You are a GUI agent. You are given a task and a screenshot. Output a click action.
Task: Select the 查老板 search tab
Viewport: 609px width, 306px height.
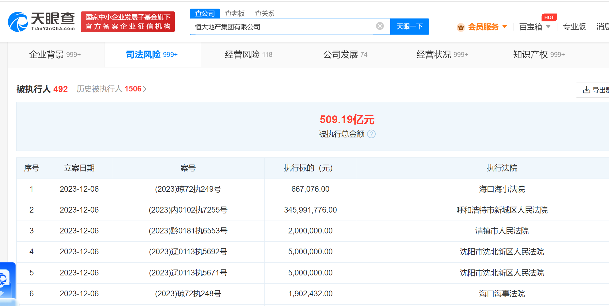pos(235,13)
